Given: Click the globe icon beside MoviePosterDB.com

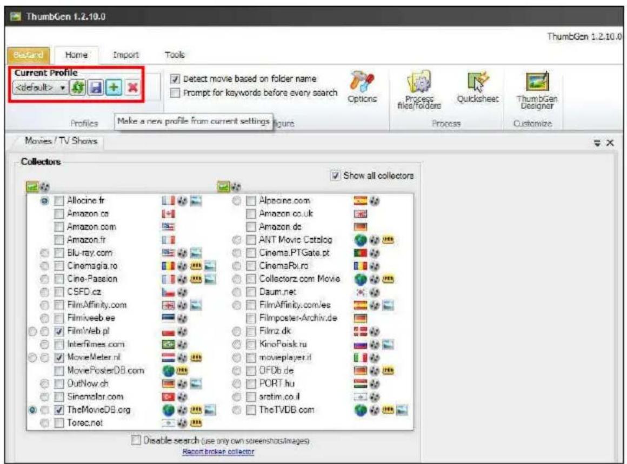Looking at the screenshot, I should 168,371.
